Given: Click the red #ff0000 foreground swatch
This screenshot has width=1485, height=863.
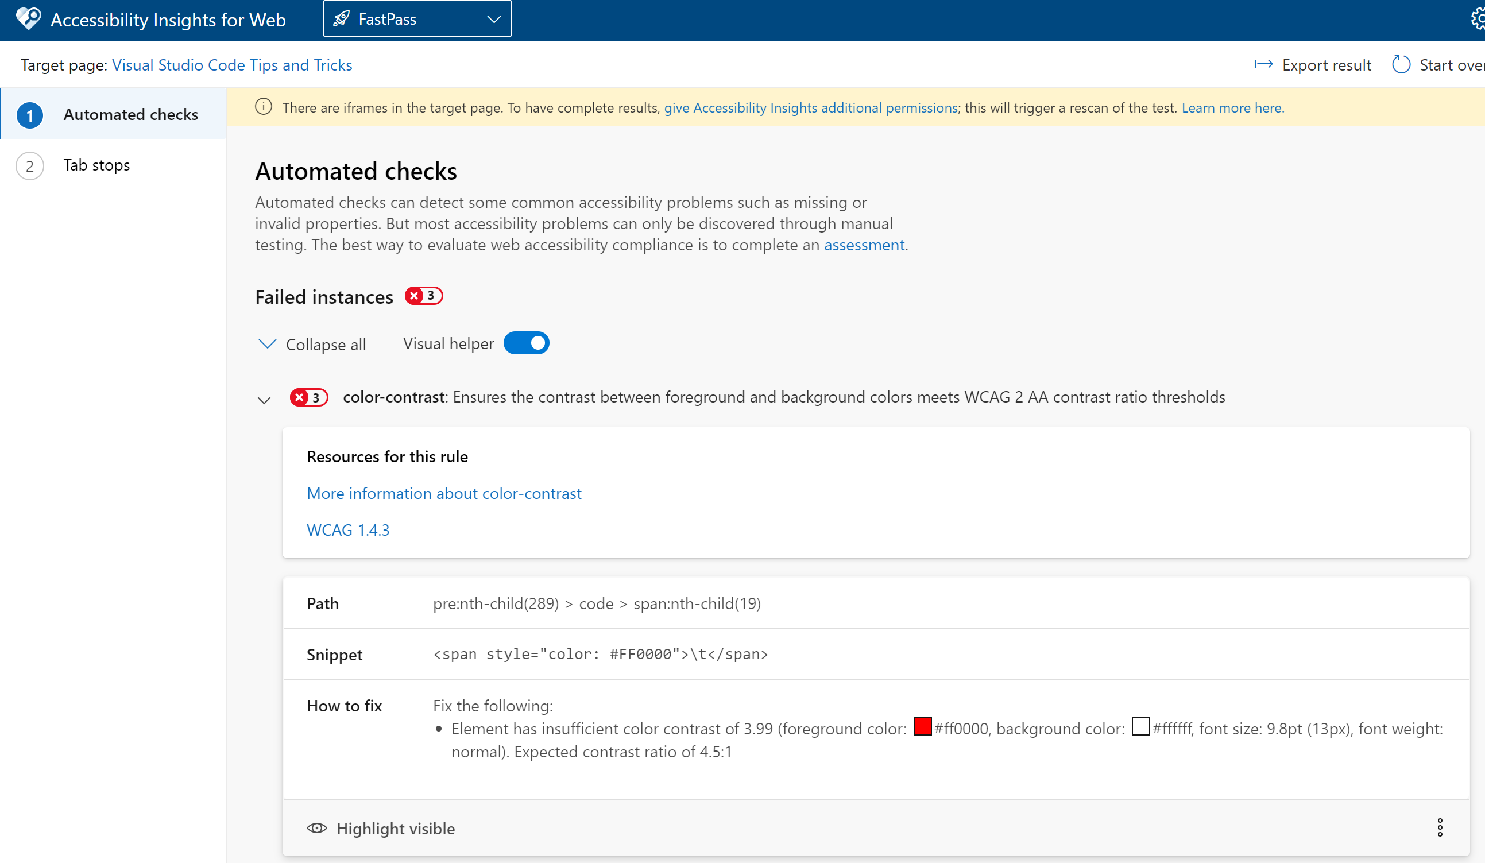Looking at the screenshot, I should (x=922, y=726).
